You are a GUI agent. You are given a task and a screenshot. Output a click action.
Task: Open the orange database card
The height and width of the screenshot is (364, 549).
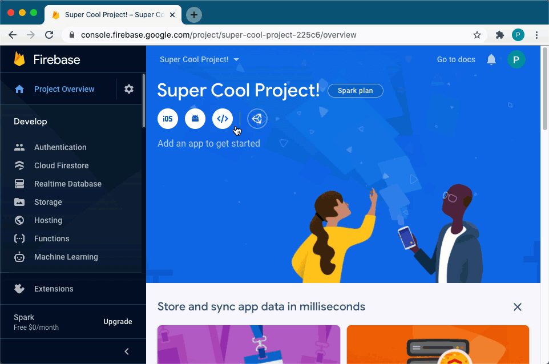click(438, 345)
